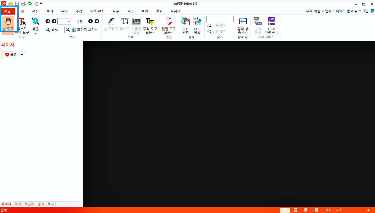Switch to the 도구 ribbon tab
This screenshot has height=213, width=375.
pyautogui.click(x=116, y=11)
